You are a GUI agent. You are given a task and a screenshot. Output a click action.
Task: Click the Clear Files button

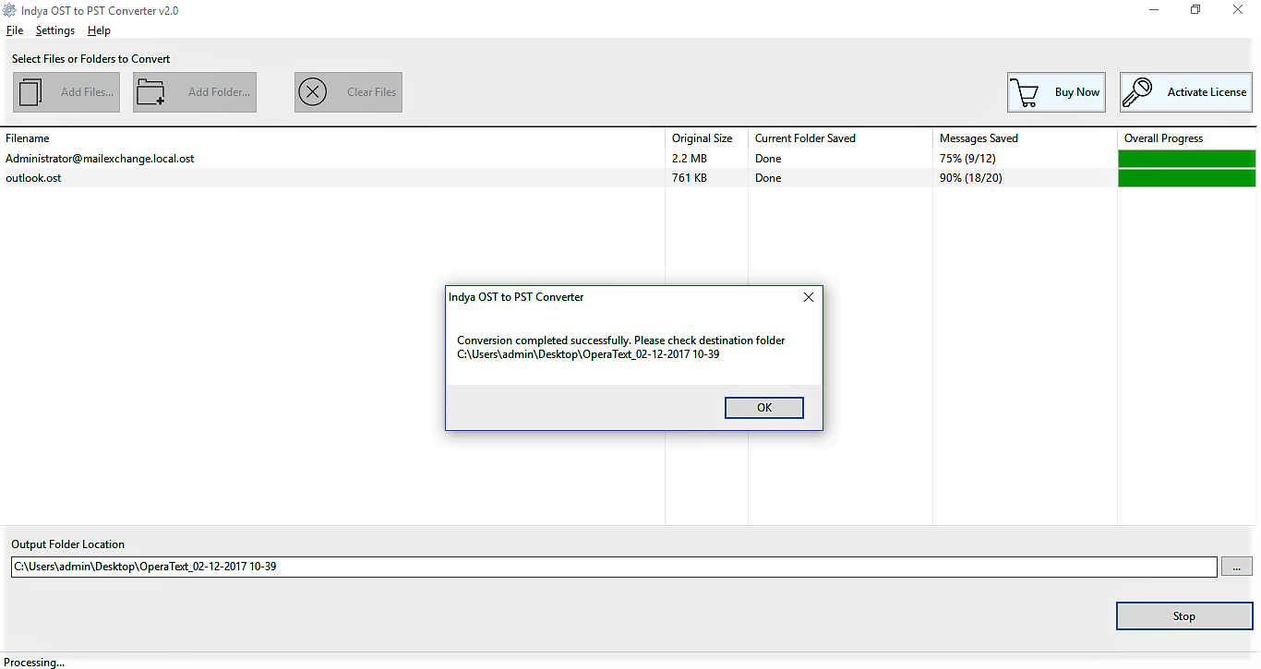[x=348, y=92]
